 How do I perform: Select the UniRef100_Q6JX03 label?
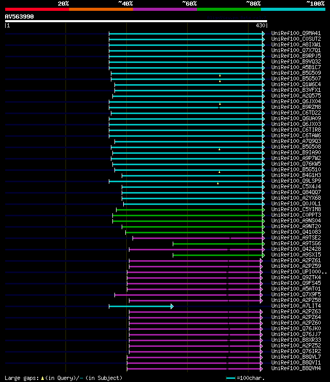[x=296, y=124]
